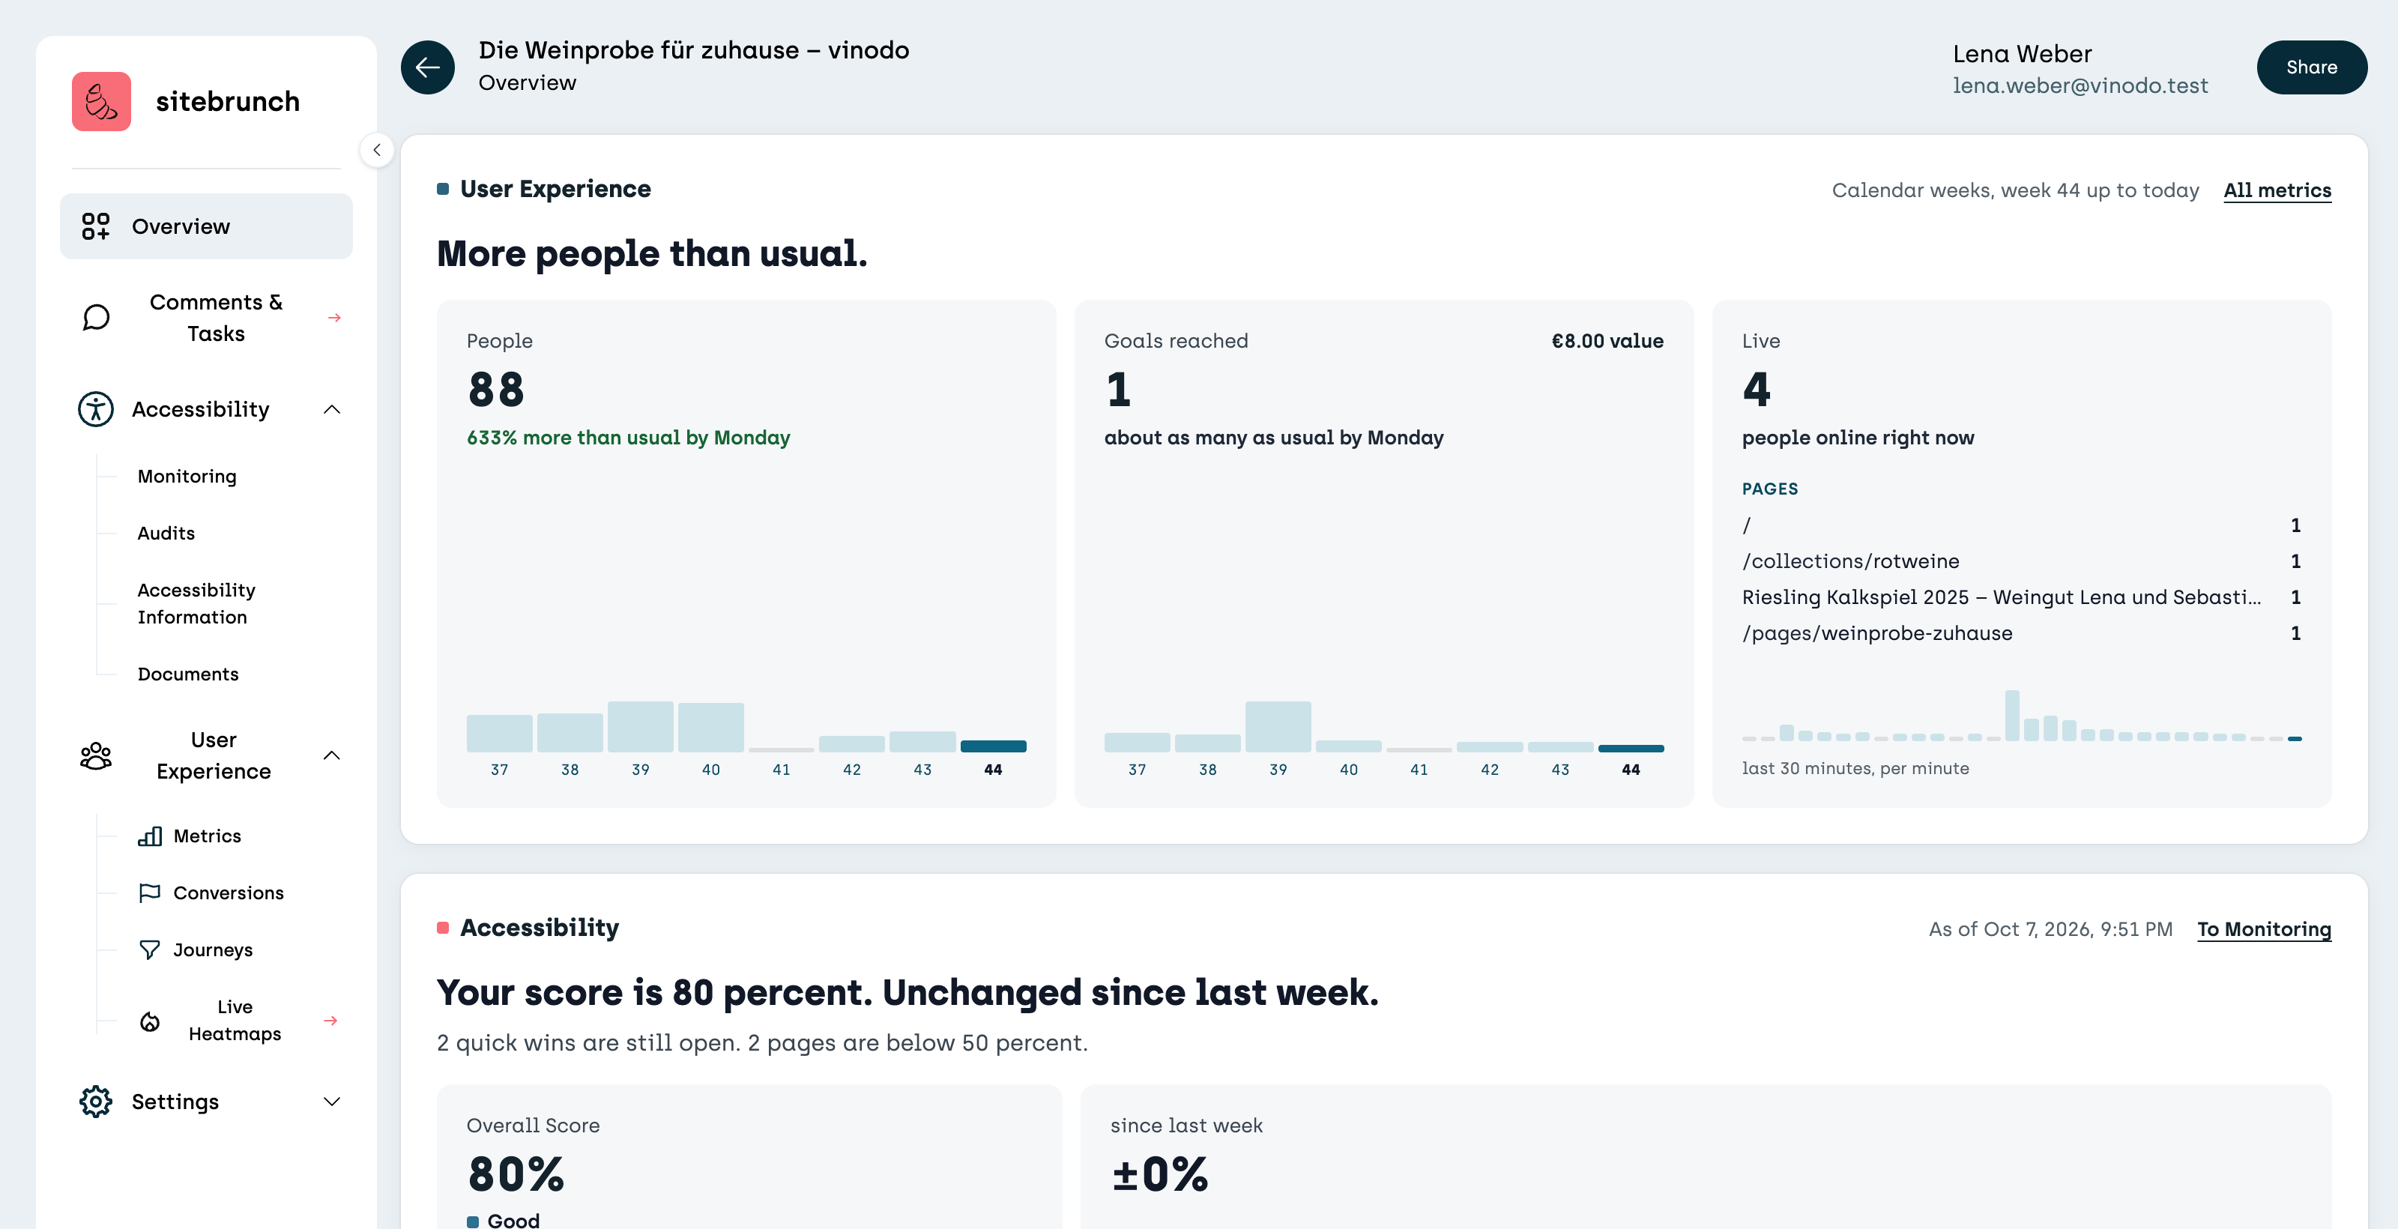
Task: Click the 88 People count
Action: [x=496, y=389]
